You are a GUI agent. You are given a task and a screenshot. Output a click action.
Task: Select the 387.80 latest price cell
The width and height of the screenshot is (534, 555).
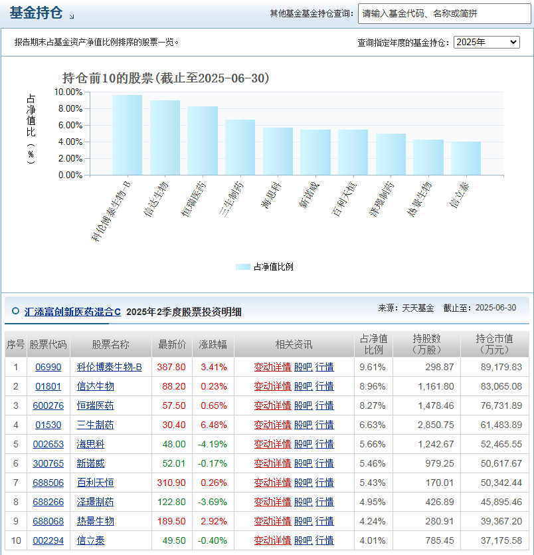[171, 367]
